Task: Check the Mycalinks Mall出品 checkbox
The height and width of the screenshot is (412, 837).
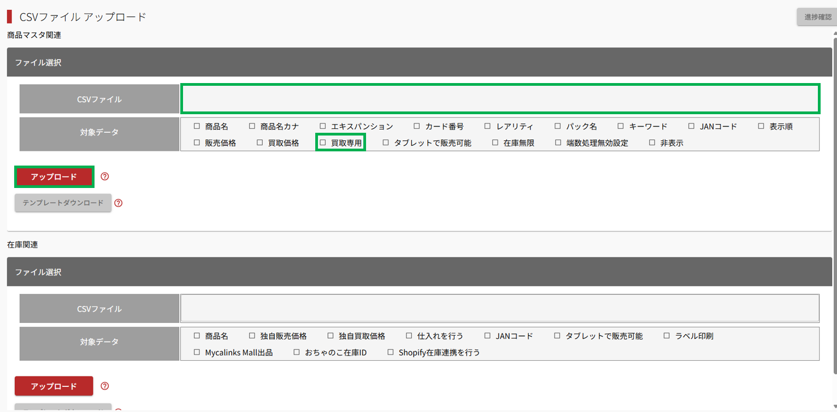Action: coord(197,352)
